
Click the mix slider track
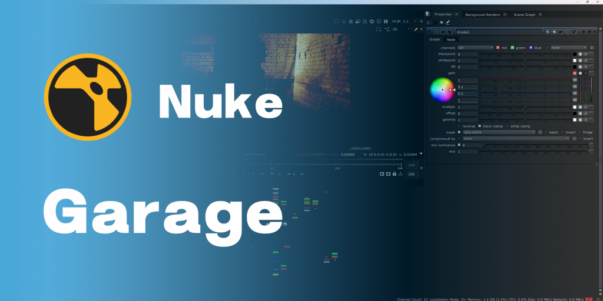534,152
